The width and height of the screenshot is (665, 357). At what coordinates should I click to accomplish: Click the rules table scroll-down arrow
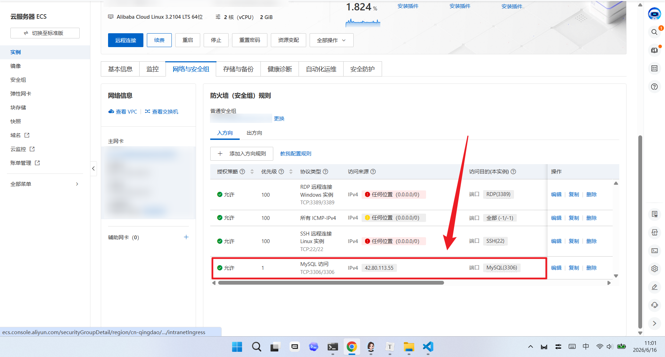(x=616, y=276)
